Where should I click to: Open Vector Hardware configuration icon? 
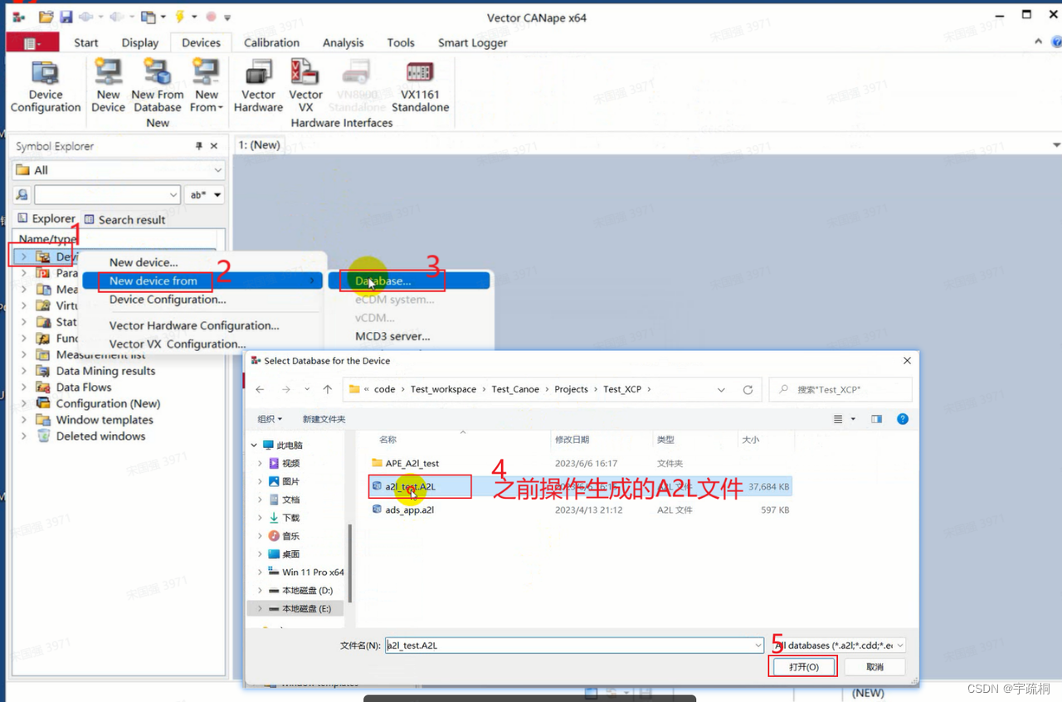(x=258, y=86)
